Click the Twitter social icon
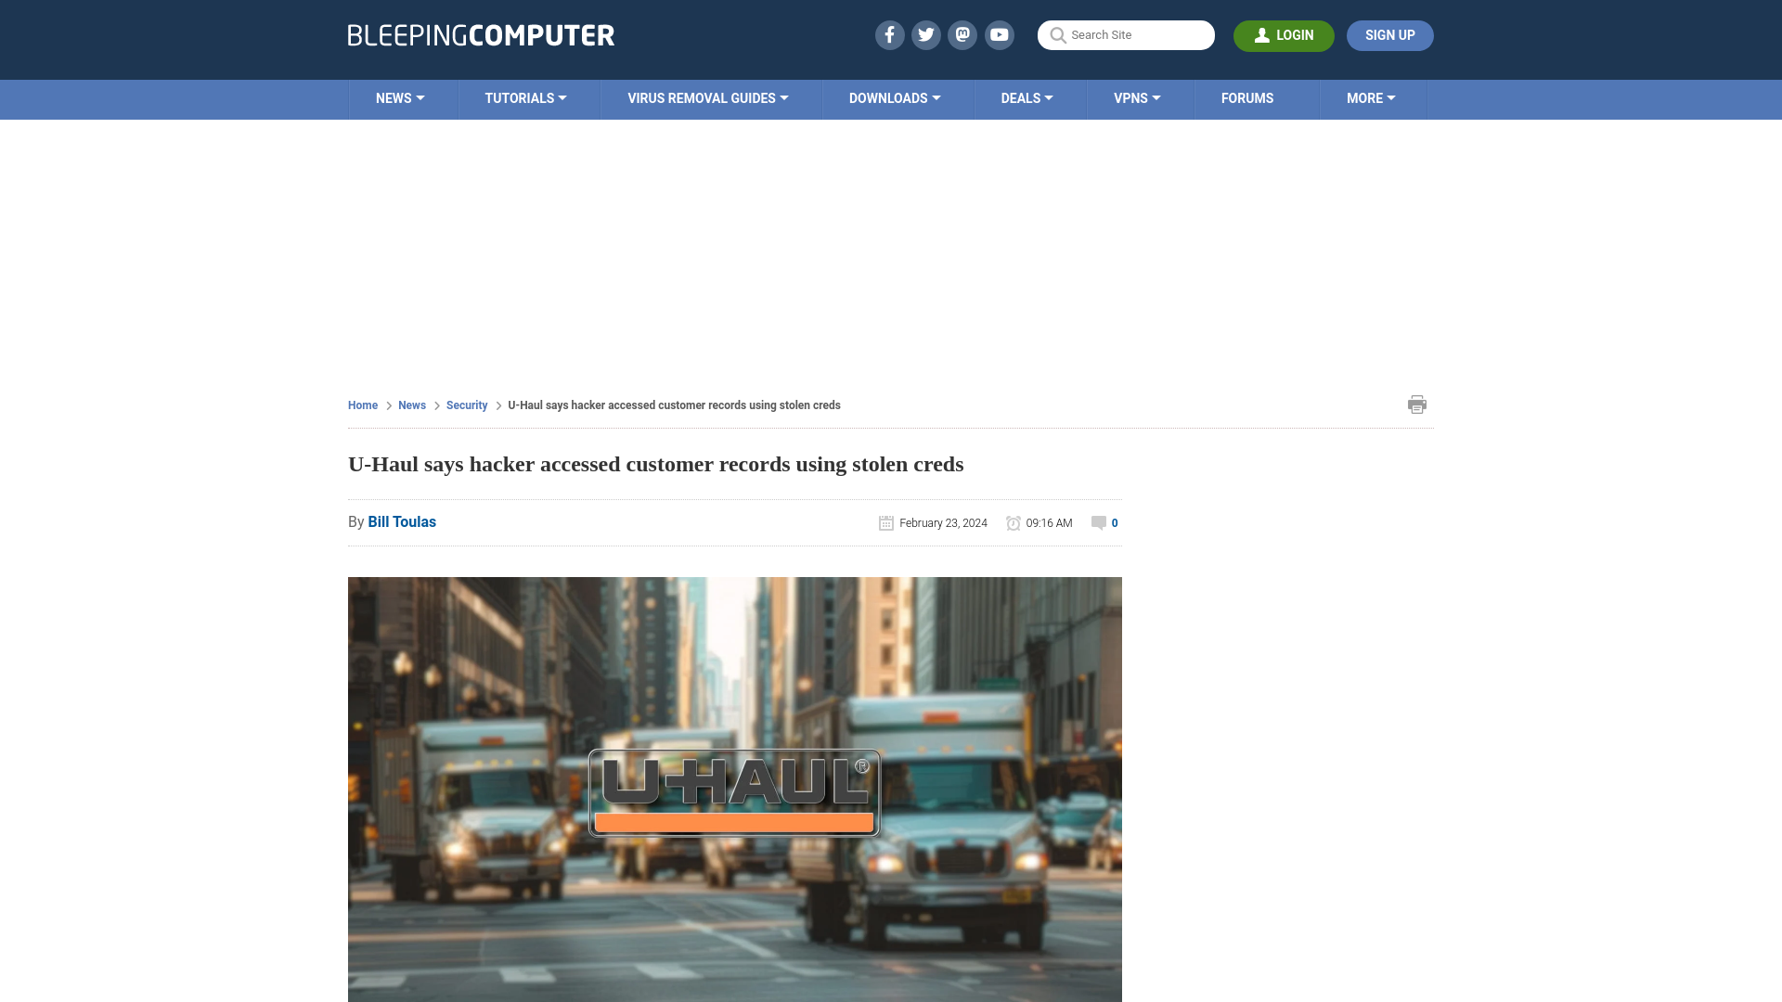 point(925,34)
